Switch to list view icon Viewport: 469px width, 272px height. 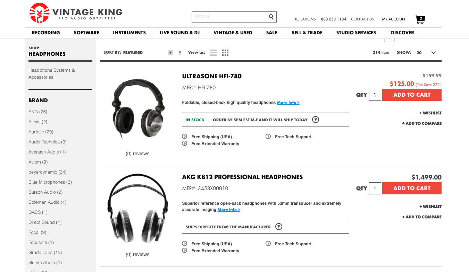[x=213, y=53]
